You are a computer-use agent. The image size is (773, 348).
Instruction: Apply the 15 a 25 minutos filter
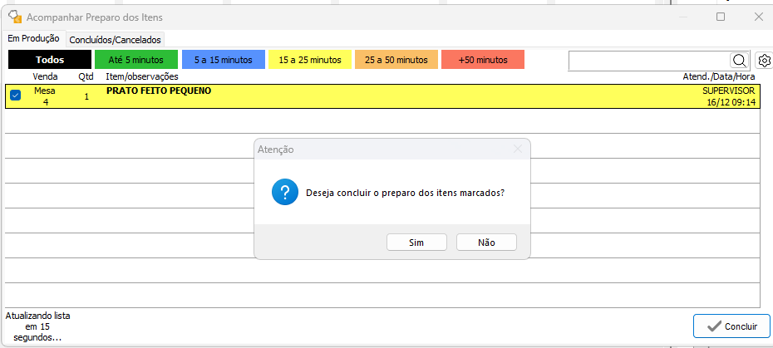[x=310, y=60]
